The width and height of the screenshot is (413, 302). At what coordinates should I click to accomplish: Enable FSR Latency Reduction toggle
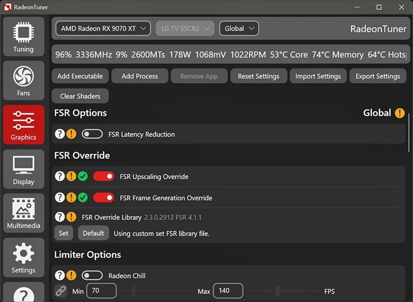point(92,134)
